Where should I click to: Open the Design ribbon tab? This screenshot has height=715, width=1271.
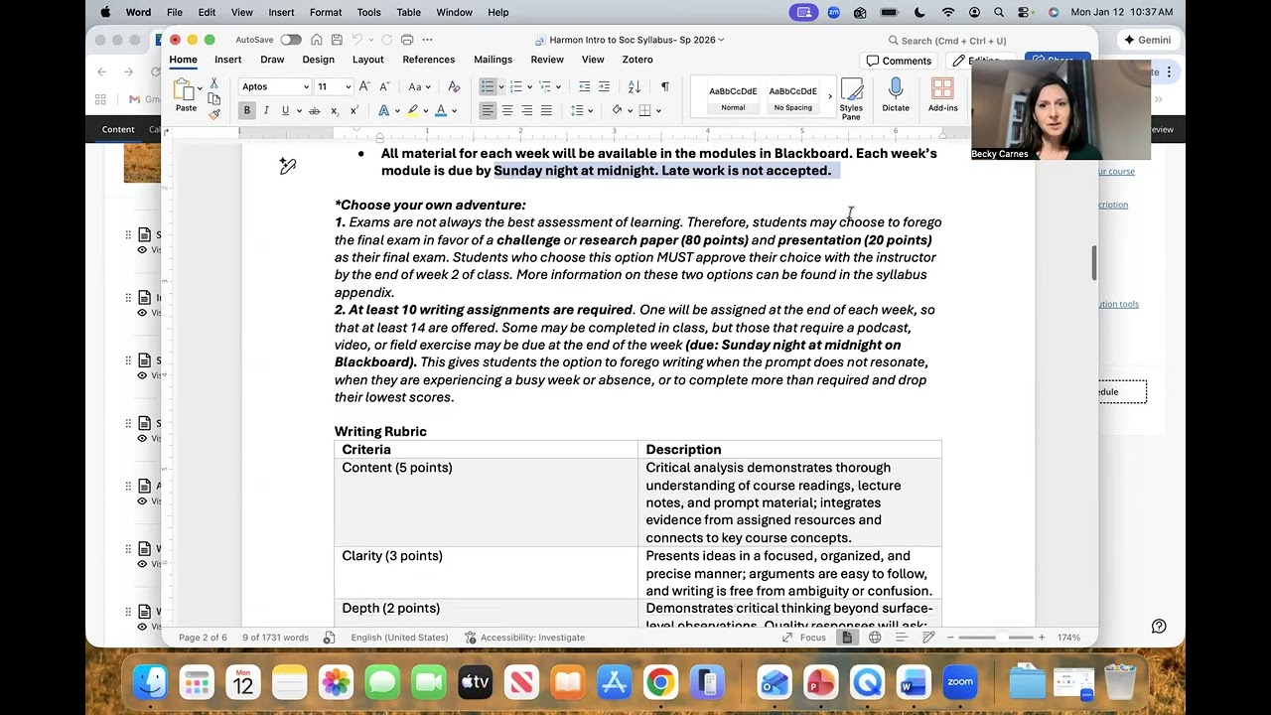pos(318,60)
